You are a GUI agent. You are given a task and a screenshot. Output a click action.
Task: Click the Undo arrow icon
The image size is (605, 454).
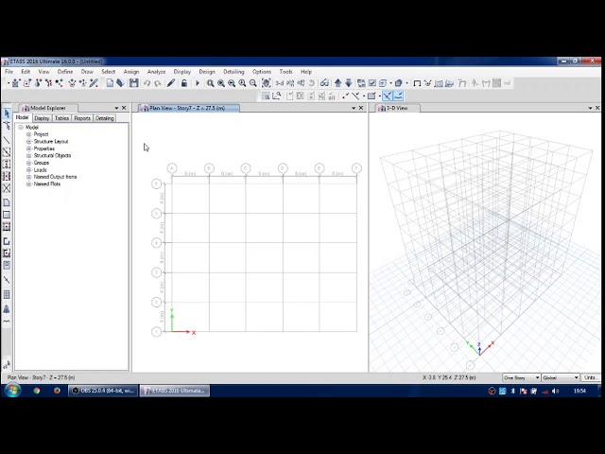(147, 83)
